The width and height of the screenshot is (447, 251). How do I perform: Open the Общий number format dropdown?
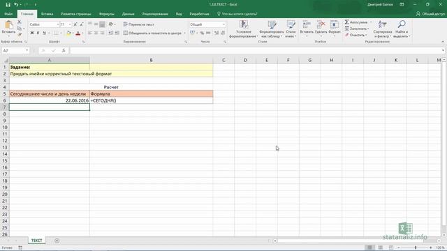pyautogui.click(x=223, y=24)
